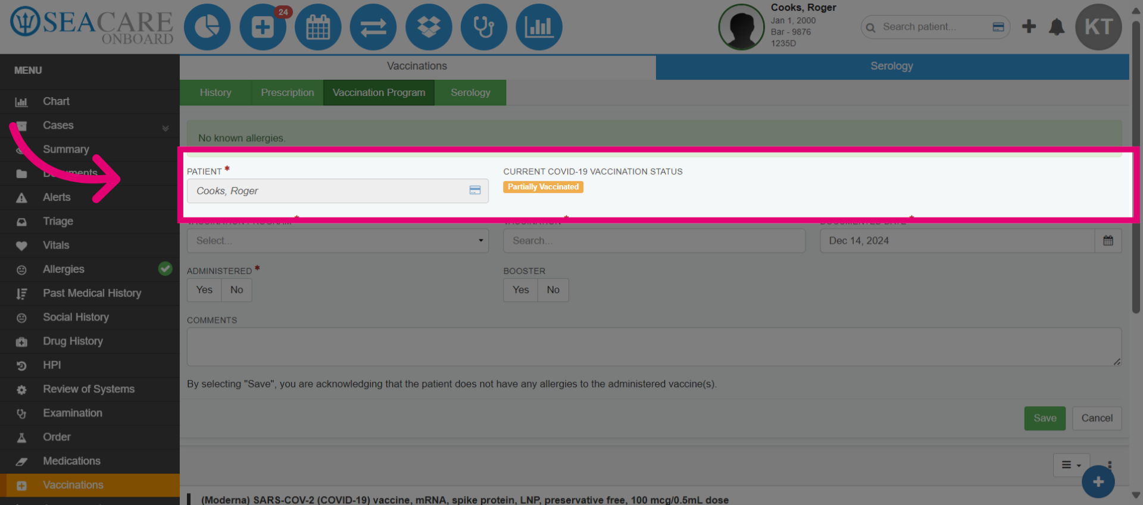
Task: Open the vaccination program Select dropdown
Action: [338, 241]
